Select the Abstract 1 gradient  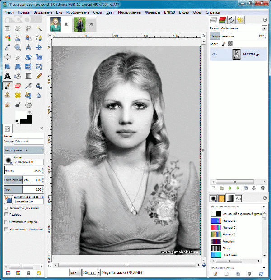click(216, 220)
